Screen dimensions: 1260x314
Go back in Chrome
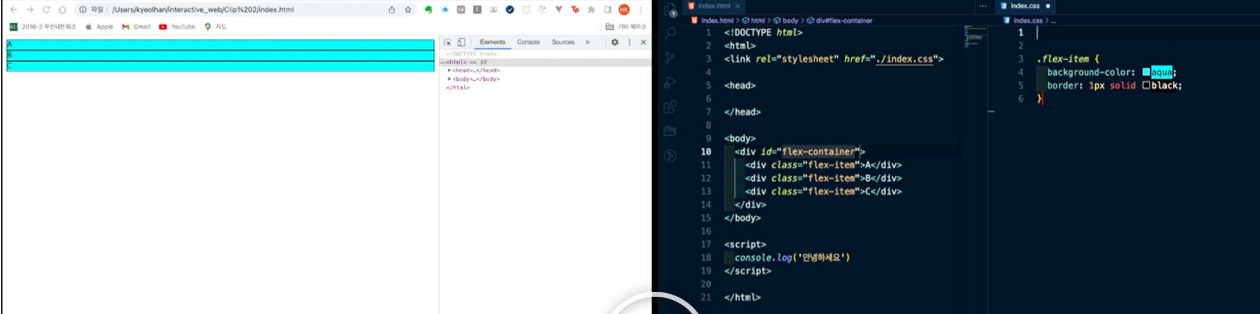[14, 10]
